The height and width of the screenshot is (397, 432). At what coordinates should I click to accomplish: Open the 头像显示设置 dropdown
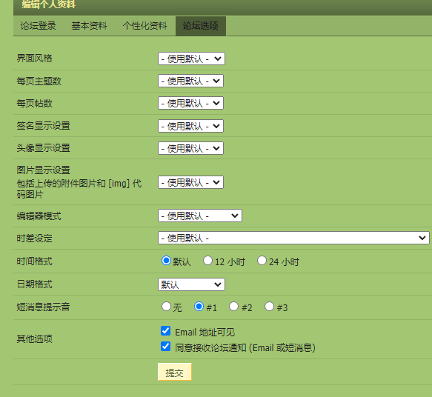pyautogui.click(x=190, y=148)
